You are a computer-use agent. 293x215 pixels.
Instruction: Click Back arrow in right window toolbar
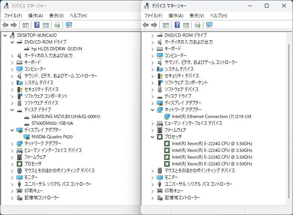coord(146,25)
